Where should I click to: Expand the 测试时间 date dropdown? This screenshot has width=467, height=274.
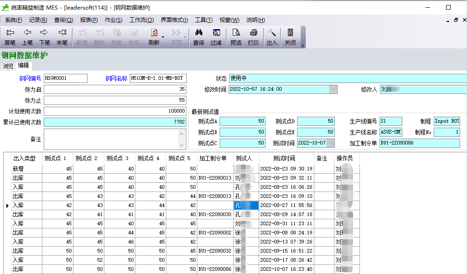(x=331, y=143)
